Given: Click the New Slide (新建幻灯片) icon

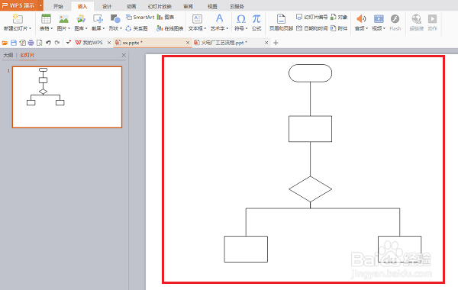Looking at the screenshot, I should click(x=18, y=19).
